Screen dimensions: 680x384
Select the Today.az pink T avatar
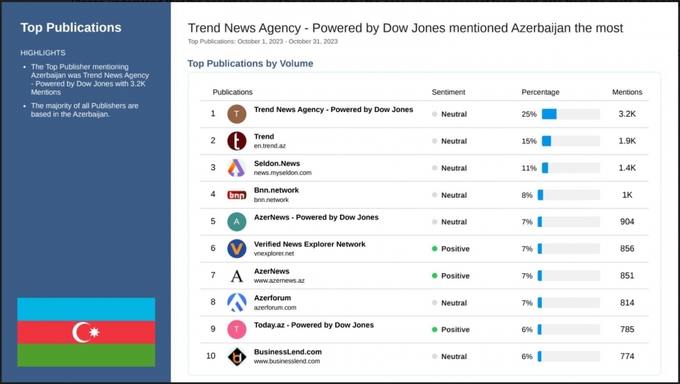point(237,330)
